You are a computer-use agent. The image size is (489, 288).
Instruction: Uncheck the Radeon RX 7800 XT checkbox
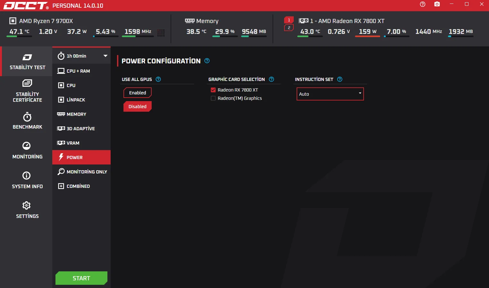pos(213,90)
